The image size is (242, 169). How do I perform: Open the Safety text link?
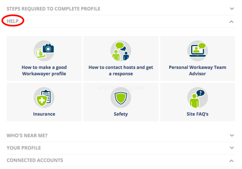click(x=121, y=114)
